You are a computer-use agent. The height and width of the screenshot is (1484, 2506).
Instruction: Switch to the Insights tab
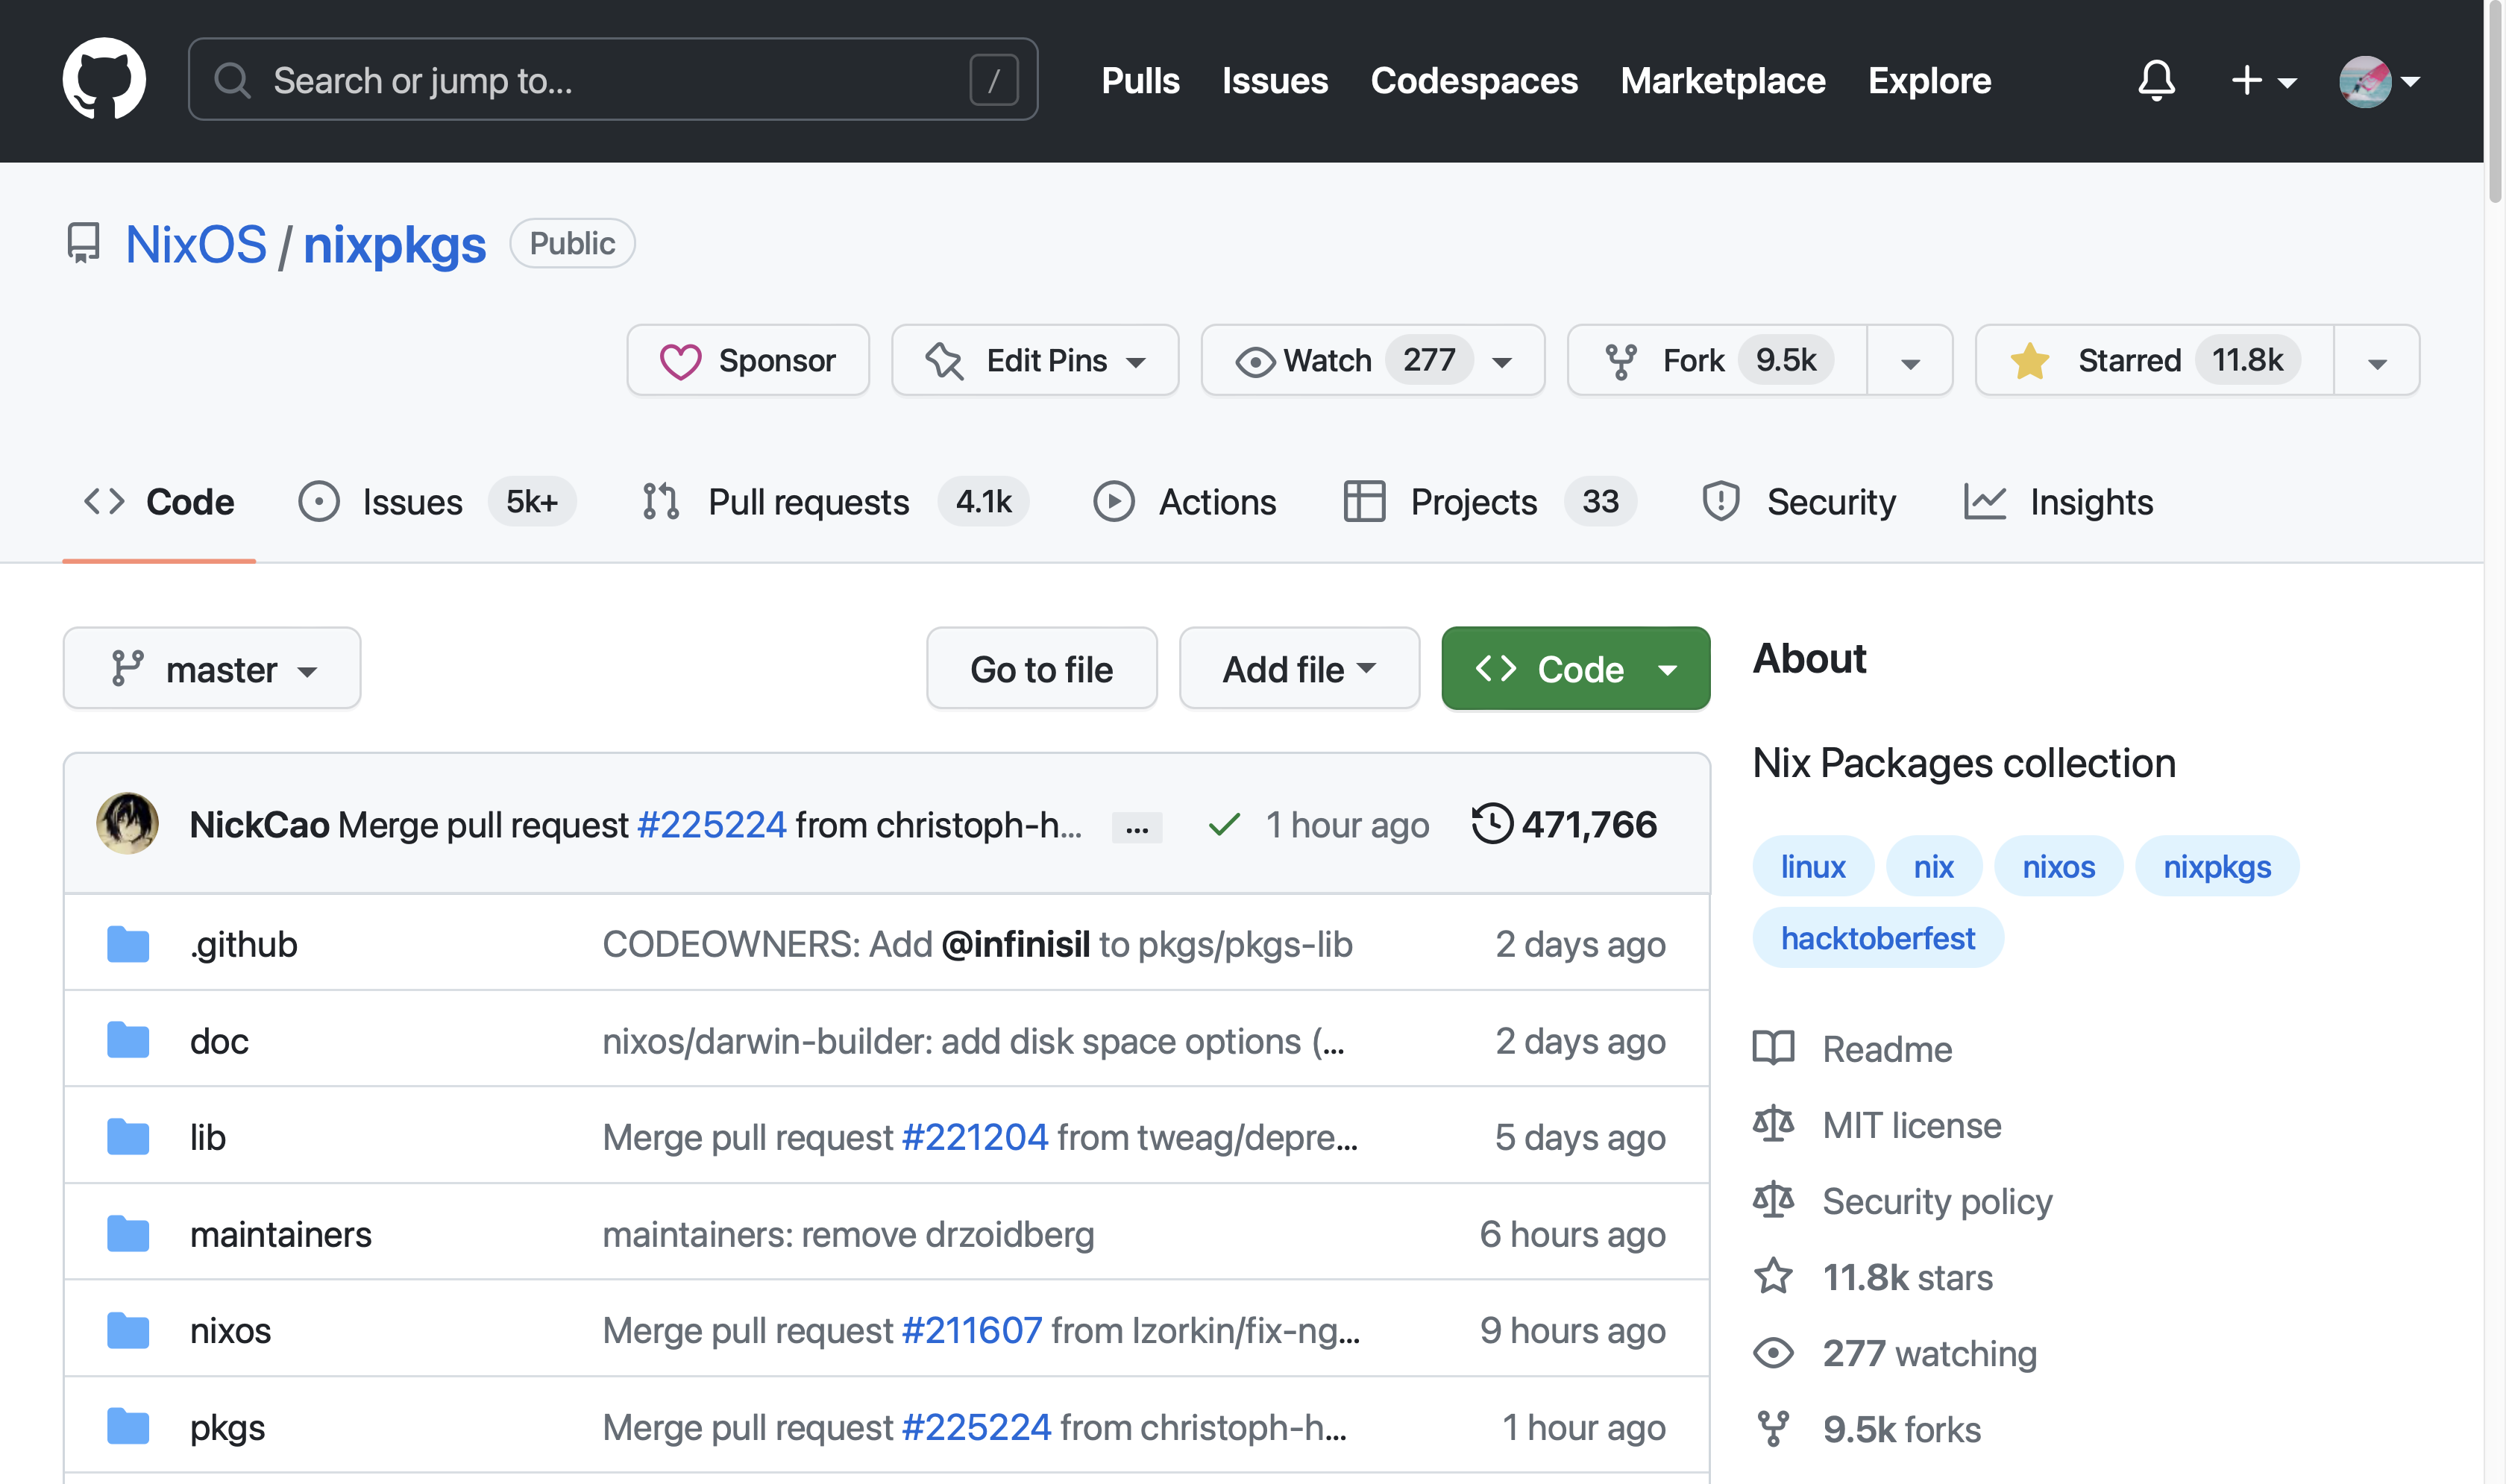click(2059, 502)
